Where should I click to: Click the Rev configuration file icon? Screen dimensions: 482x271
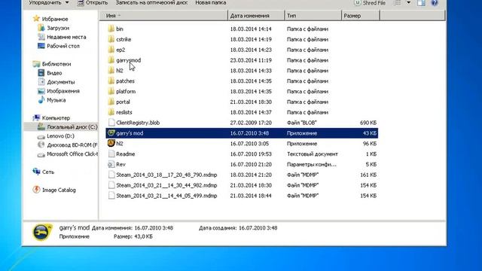[111, 164]
